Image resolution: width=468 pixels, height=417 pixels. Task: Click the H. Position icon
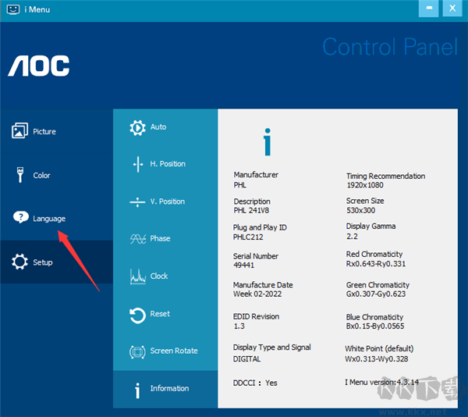tap(137, 164)
